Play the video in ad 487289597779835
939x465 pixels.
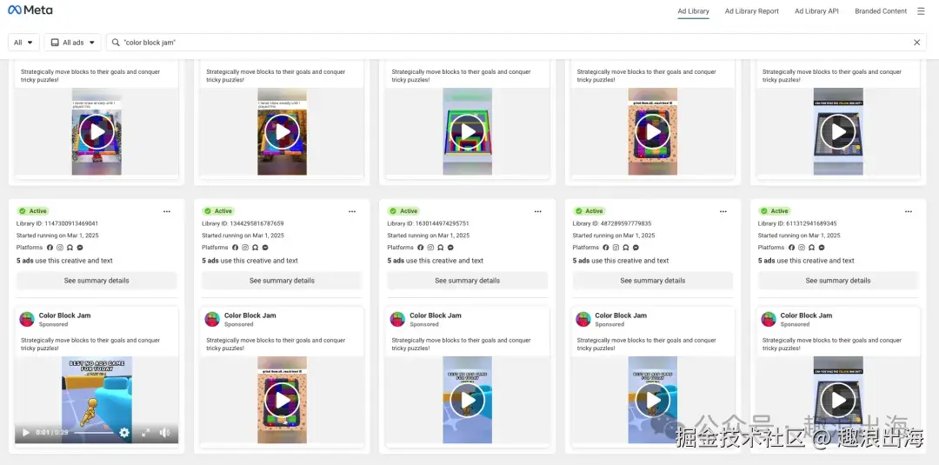click(x=653, y=400)
